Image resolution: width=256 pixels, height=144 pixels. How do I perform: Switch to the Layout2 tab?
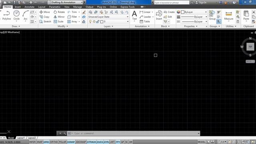tap(32, 138)
